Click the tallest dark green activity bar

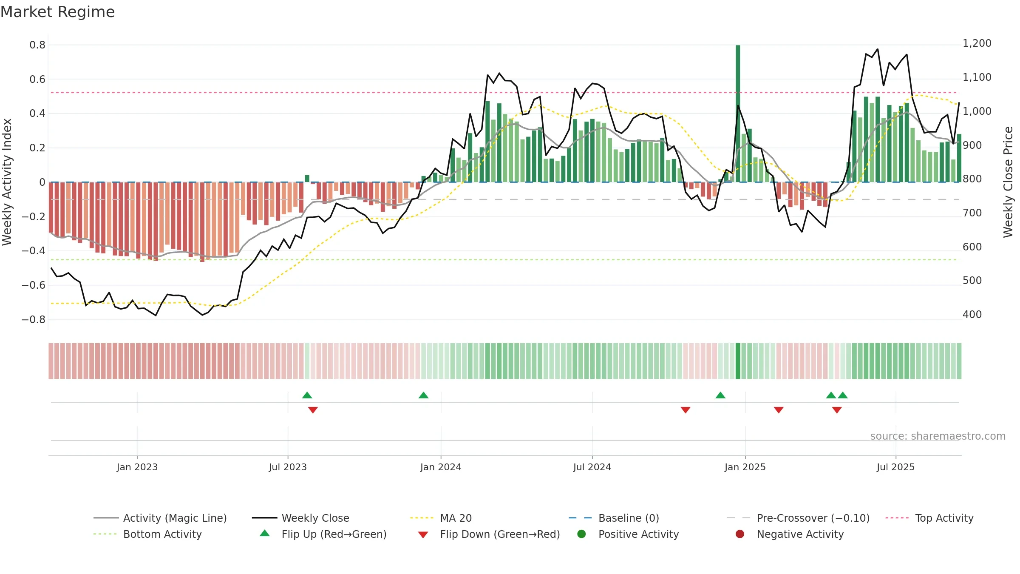[x=738, y=114]
